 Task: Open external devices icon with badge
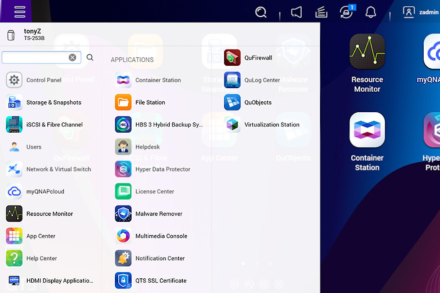(x=347, y=12)
